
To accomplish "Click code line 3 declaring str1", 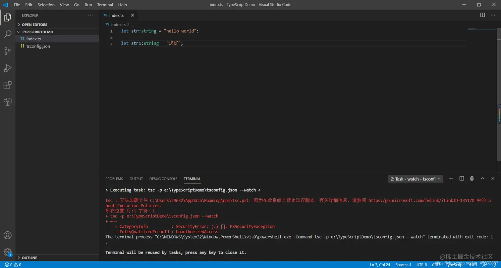I will (152, 43).
